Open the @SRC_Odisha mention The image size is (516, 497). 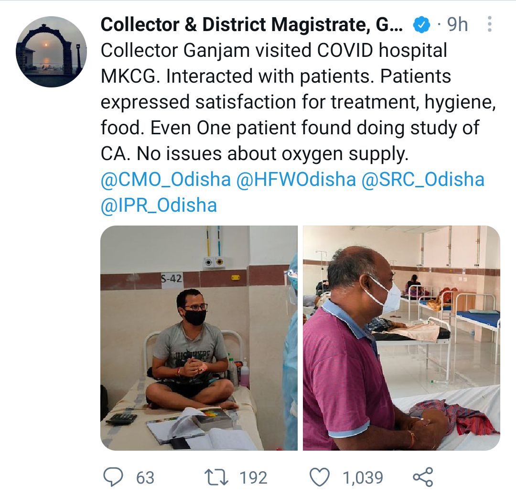[x=423, y=180]
